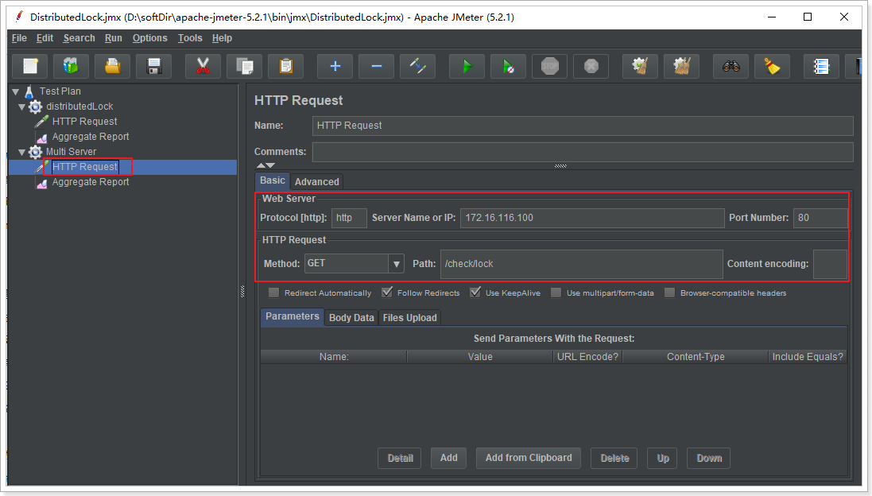Click the Stop test icon
Image resolution: width=872 pixels, height=496 pixels.
(549, 67)
